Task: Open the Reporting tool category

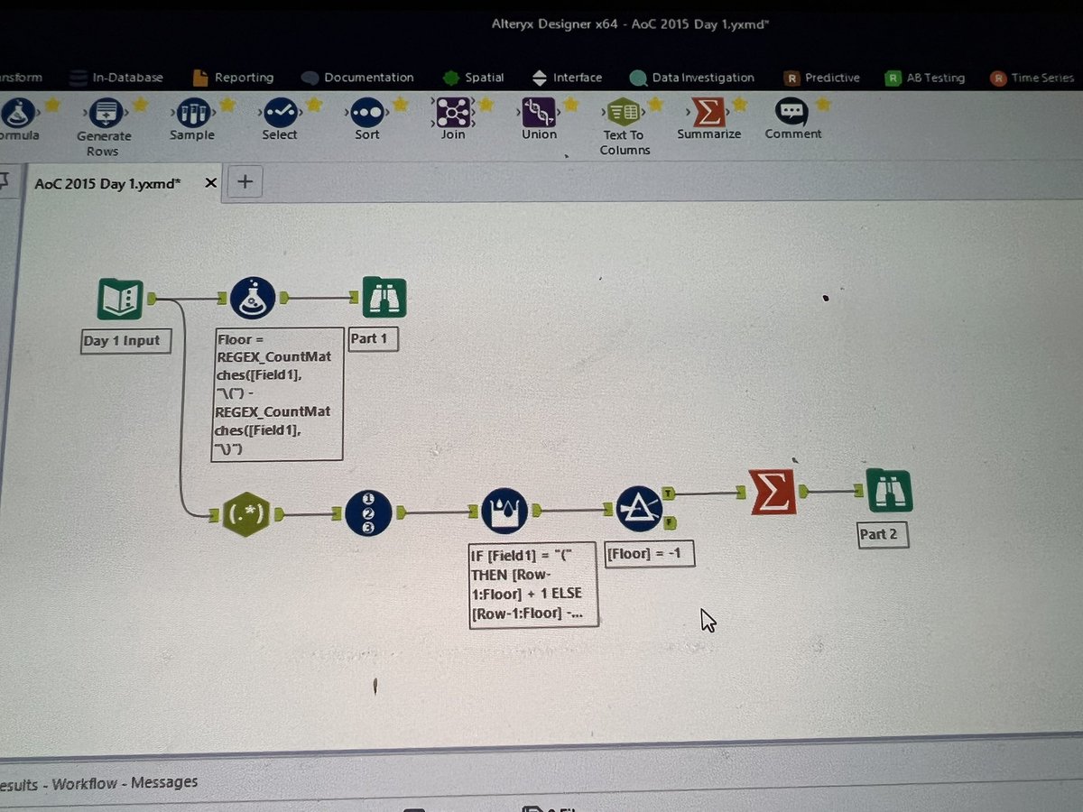Action: 233,78
